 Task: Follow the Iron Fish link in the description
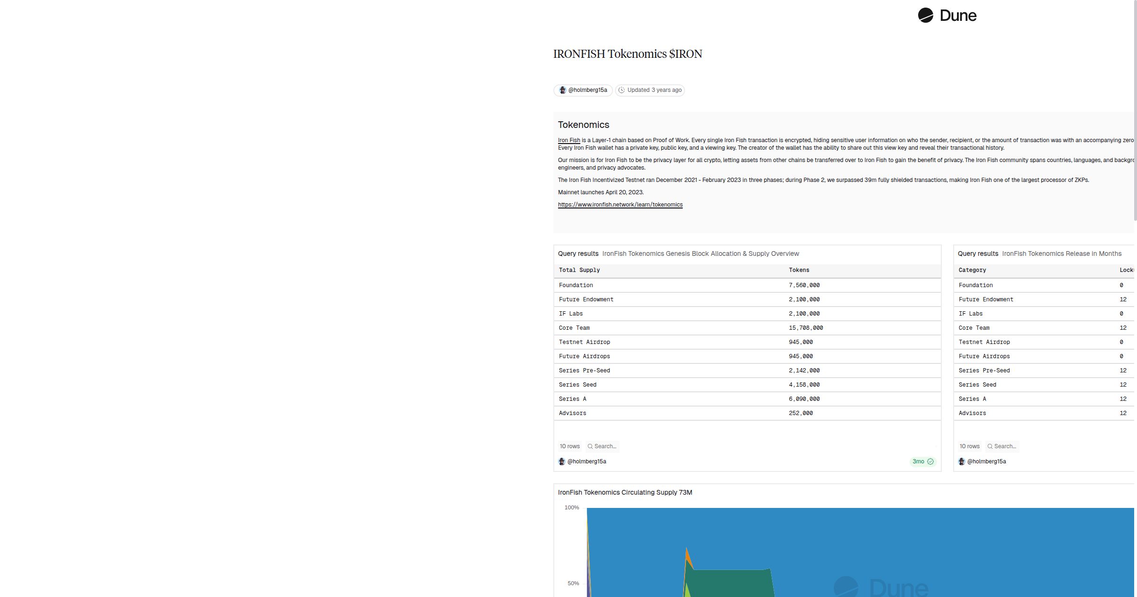pyautogui.click(x=568, y=140)
